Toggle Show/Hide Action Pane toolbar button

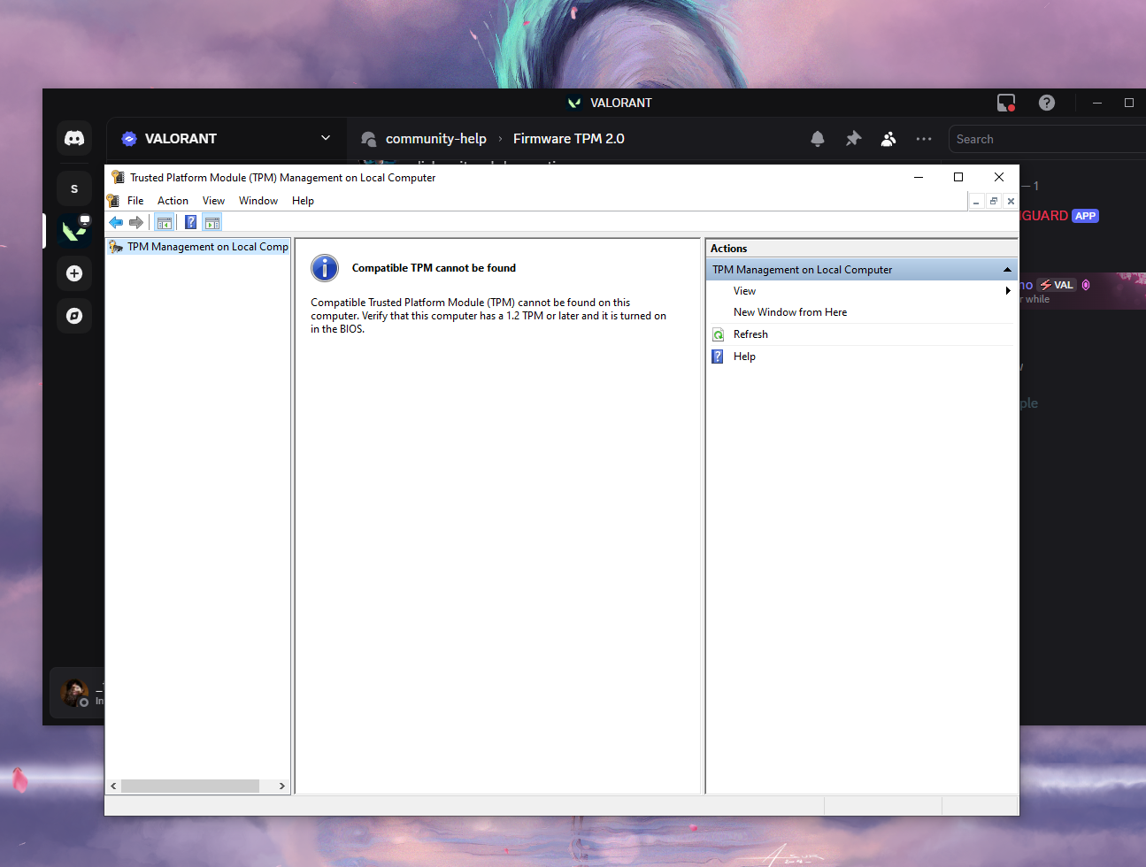(x=212, y=223)
